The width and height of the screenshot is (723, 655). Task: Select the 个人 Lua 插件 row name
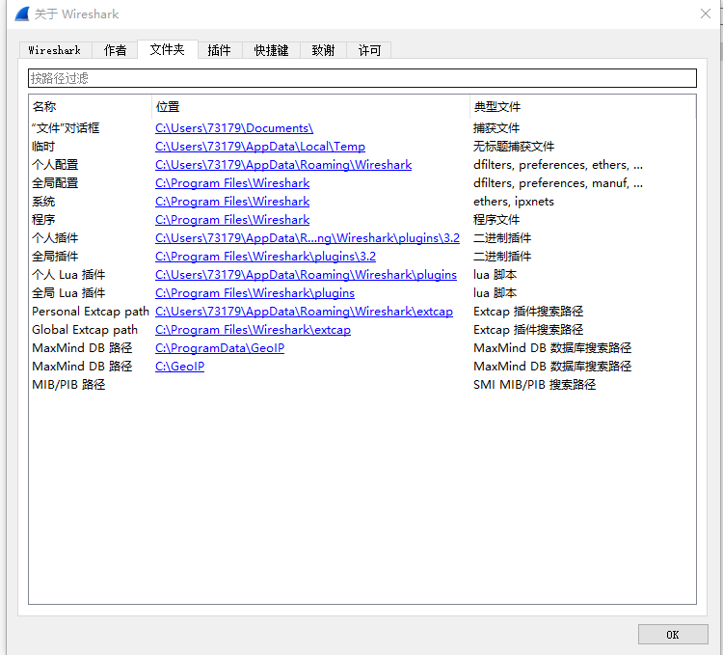point(68,275)
